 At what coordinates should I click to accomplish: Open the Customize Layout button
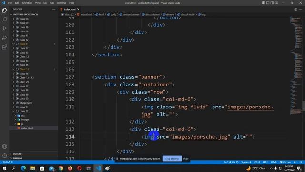click(276, 3)
